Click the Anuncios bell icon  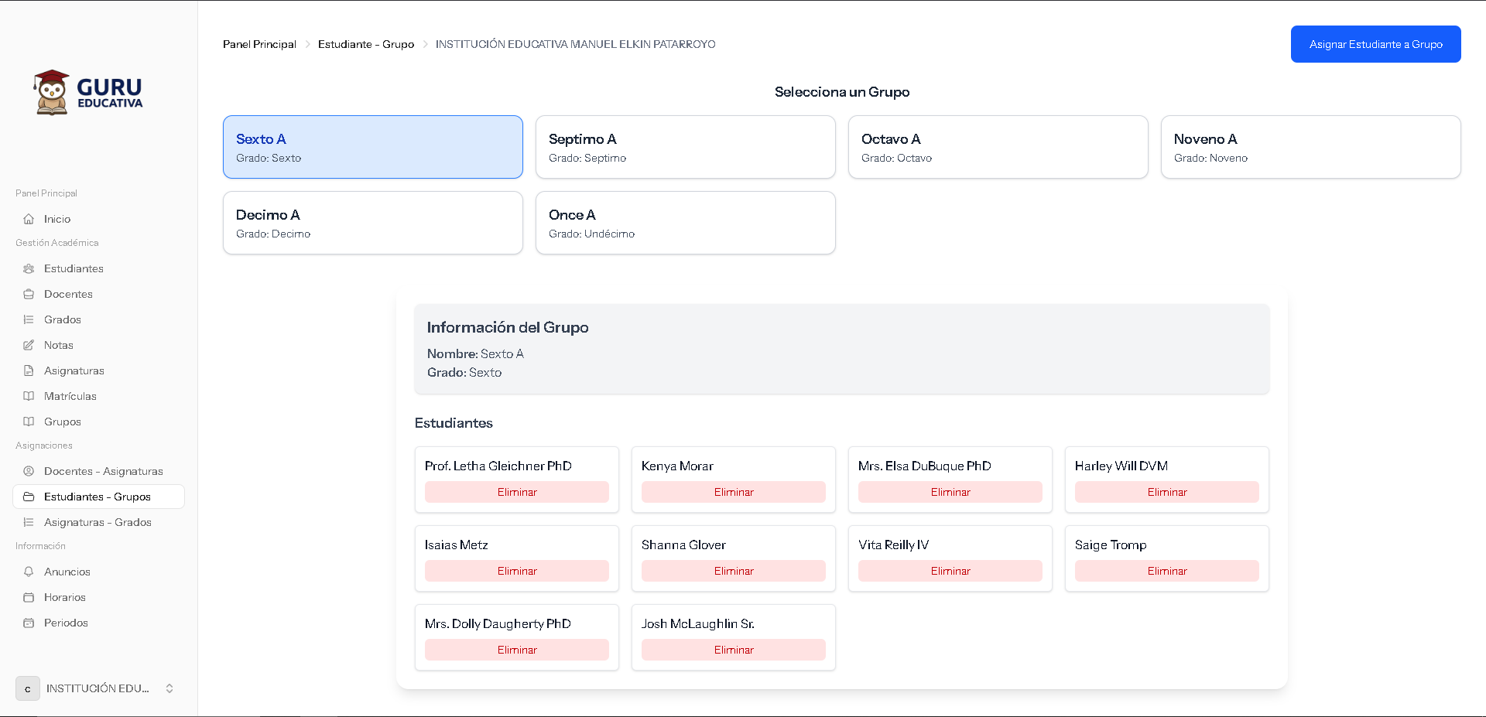pyautogui.click(x=29, y=572)
